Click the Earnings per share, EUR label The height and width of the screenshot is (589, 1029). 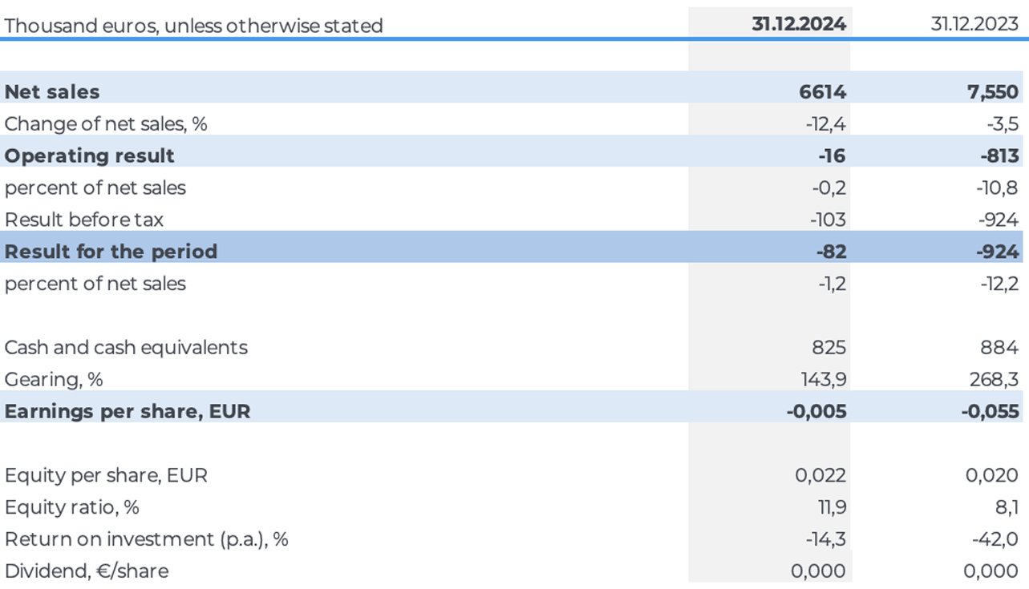click(128, 411)
